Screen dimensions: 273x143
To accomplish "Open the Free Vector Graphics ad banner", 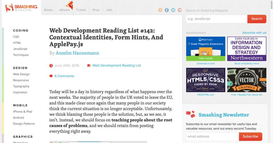I will pyautogui.click(x=247, y=80).
